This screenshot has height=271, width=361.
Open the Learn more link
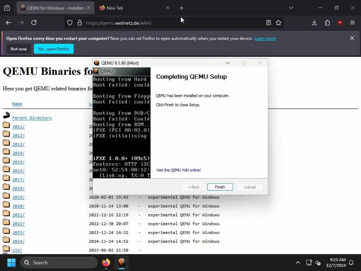point(265,38)
